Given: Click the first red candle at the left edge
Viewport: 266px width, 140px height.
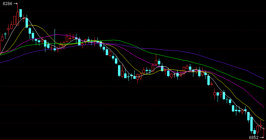Looking at the screenshot, I should coord(2,38).
